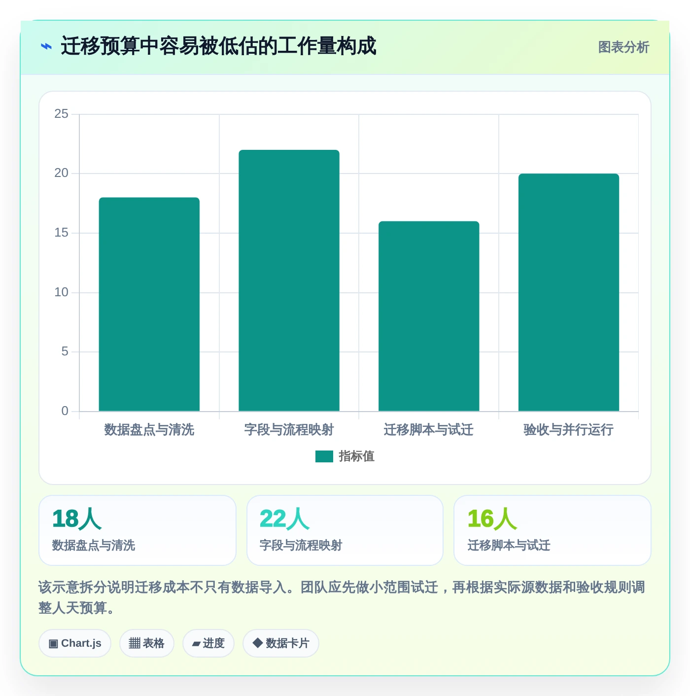Viewport: 690px width, 696px height.
Task: Click the grid icon in 表格 tag
Action: coord(135,643)
